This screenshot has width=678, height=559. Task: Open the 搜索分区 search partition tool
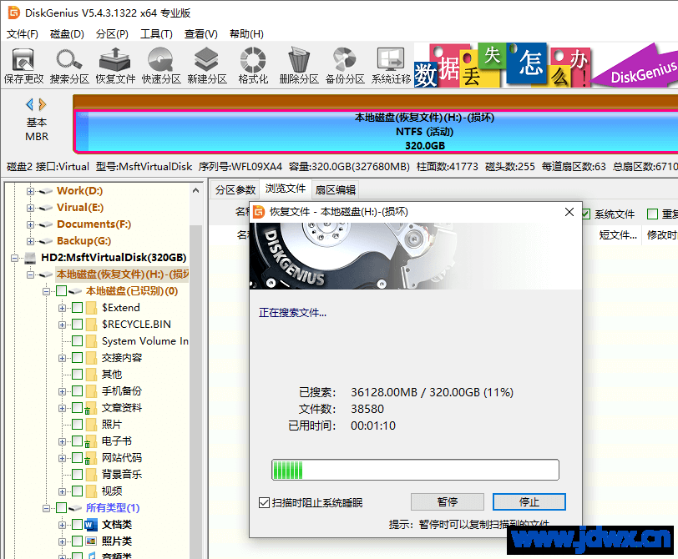point(69,66)
